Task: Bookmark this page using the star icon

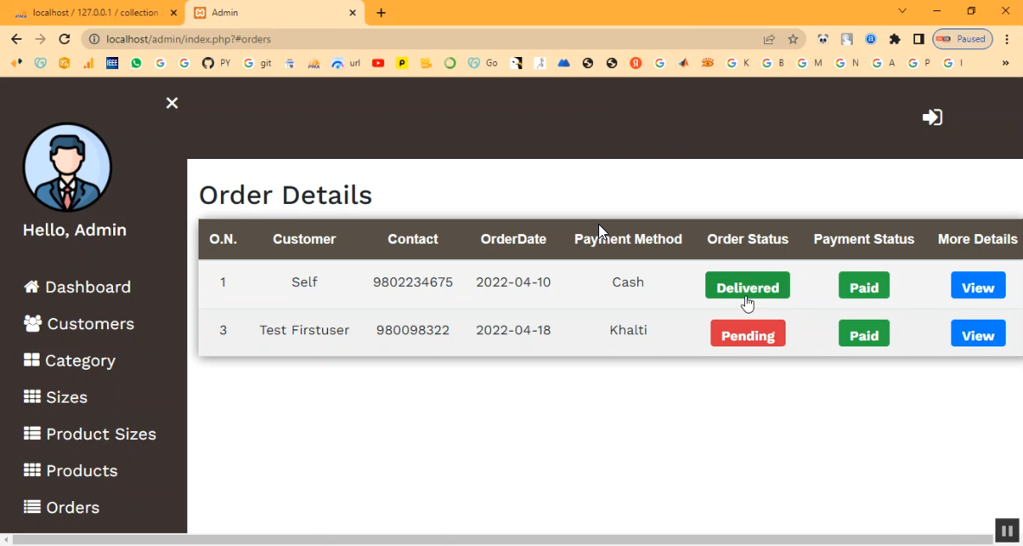Action: tap(793, 39)
